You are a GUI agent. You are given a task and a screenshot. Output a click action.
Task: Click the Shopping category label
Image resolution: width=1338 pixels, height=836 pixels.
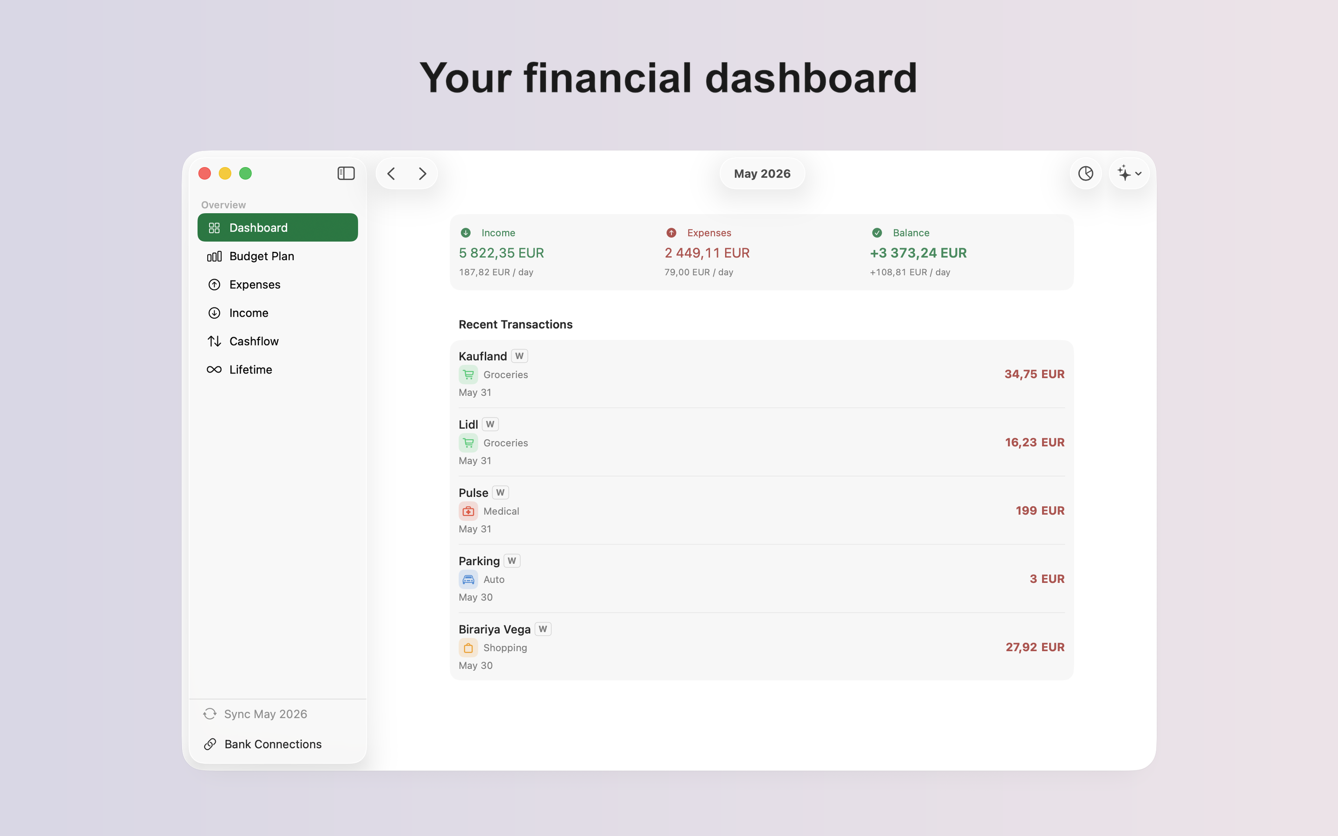(x=505, y=648)
